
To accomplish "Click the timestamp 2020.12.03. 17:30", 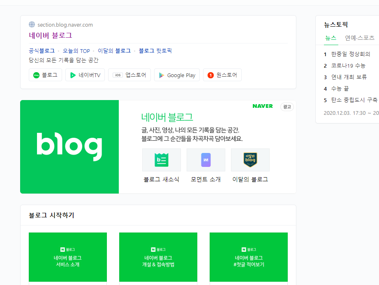I will [345, 113].
